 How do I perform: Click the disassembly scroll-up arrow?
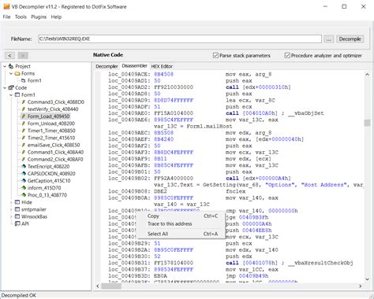(x=367, y=75)
